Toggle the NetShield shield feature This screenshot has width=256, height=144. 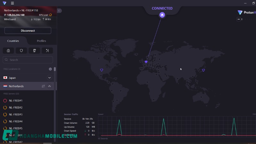click(21, 51)
